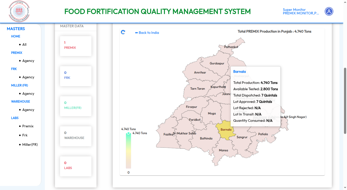This screenshot has width=347, height=190.
Task: Select All under HOME menu
Action: [24, 44]
